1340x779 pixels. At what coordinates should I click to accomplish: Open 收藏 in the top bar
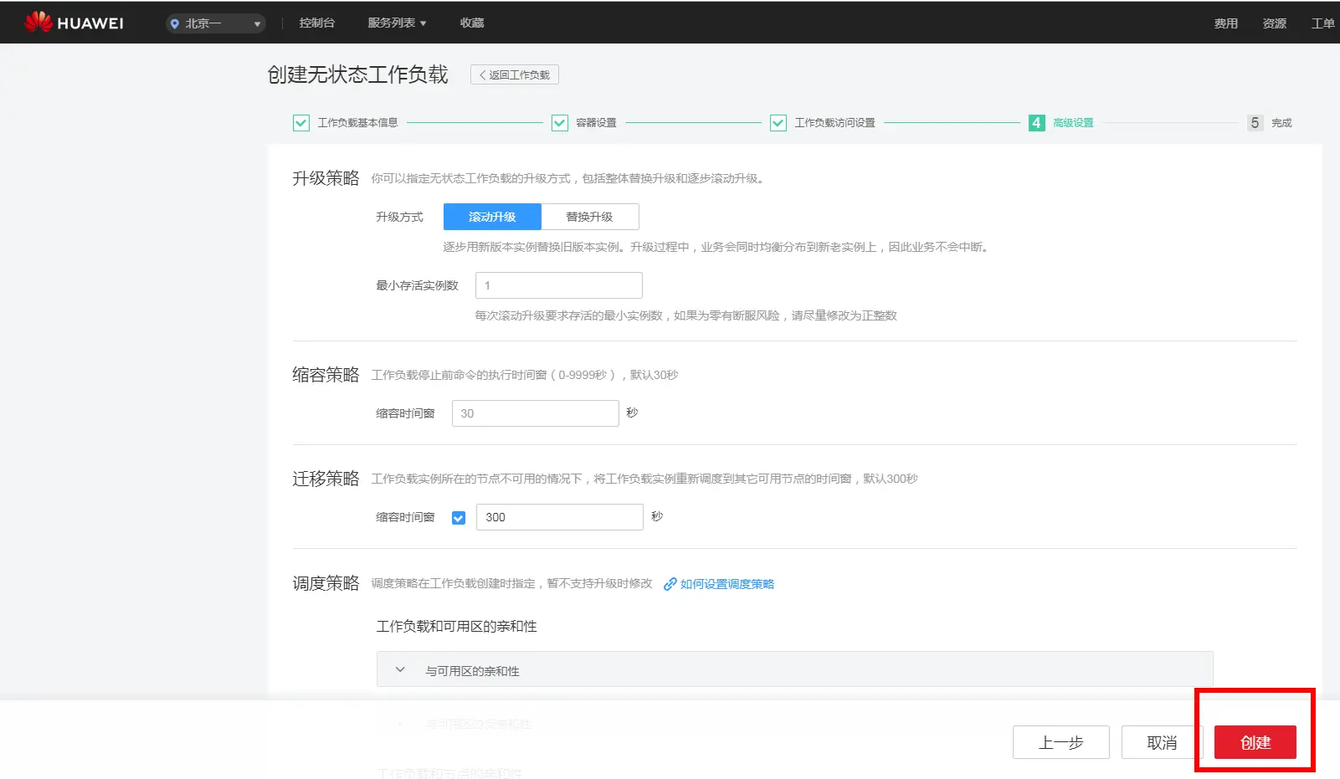472,23
